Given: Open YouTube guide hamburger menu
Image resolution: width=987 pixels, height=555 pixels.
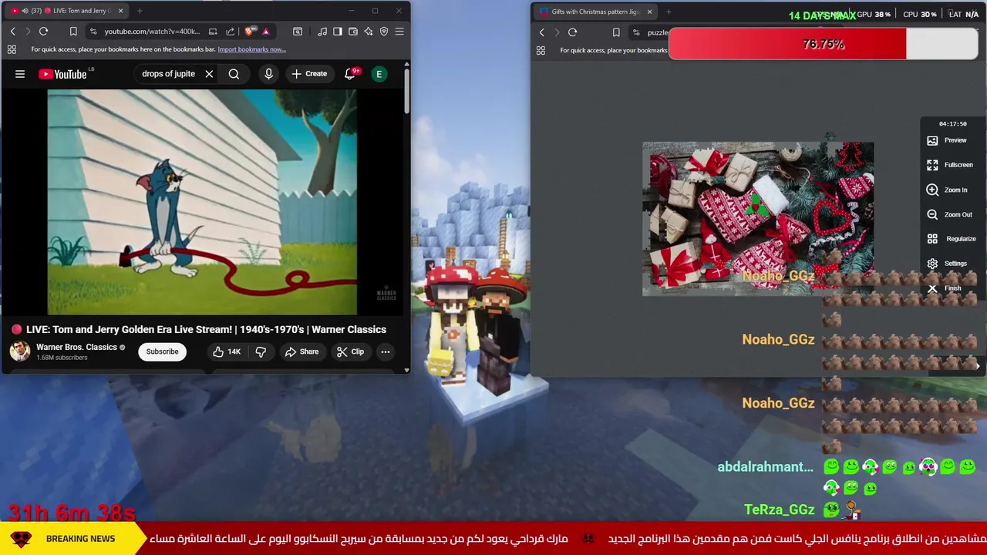Looking at the screenshot, I should coord(20,74).
